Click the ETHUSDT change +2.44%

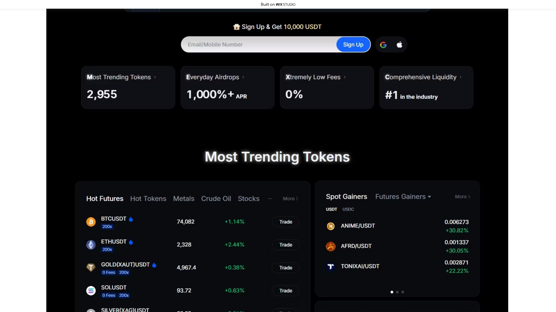(x=235, y=245)
